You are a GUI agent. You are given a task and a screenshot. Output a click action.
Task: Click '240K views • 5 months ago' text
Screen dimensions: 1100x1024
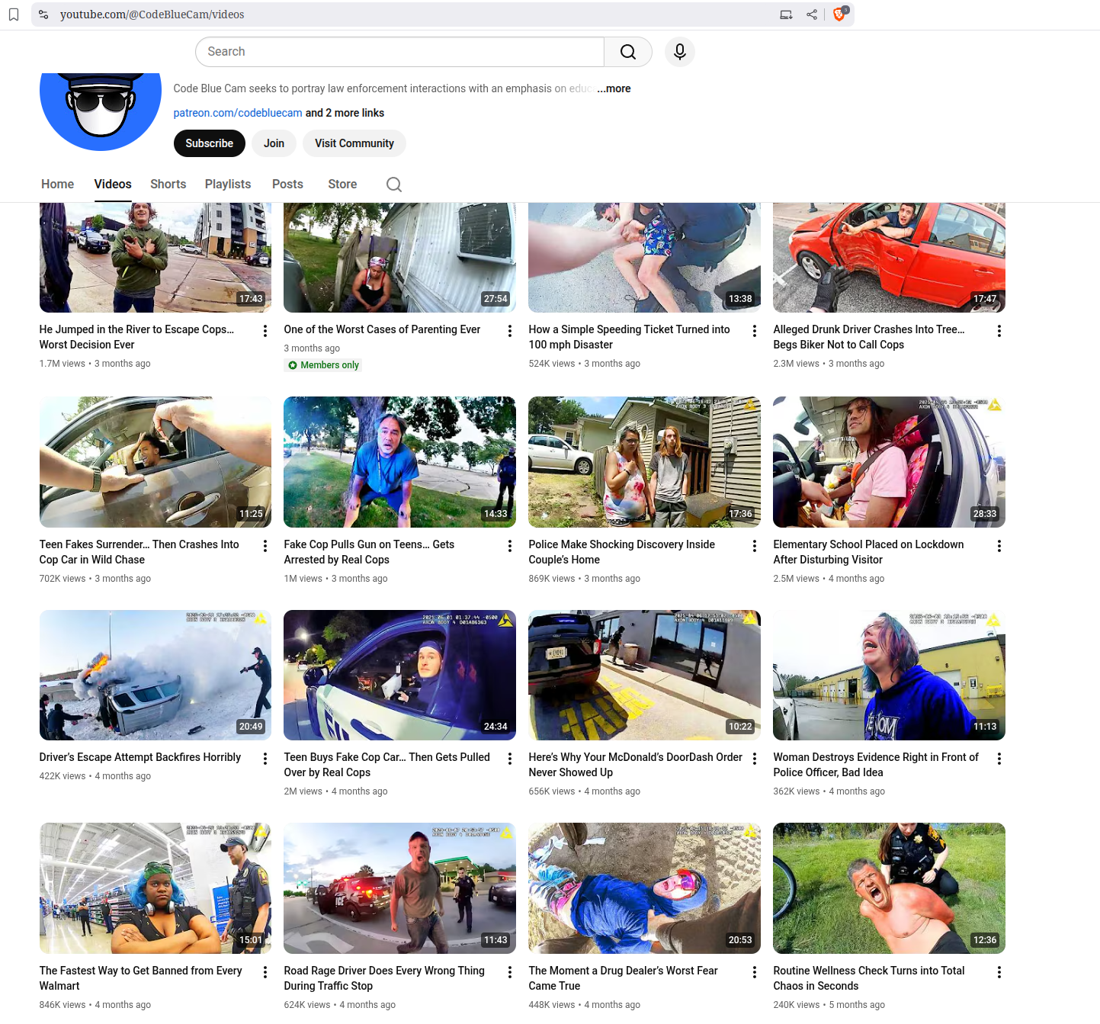[829, 1005]
